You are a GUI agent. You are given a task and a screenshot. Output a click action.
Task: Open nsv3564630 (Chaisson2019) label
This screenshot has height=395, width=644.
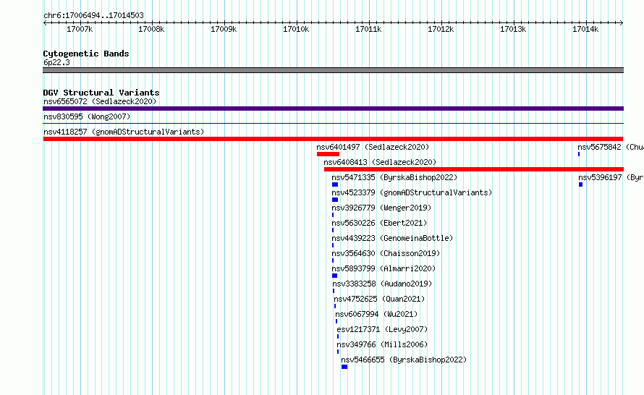coord(386,253)
